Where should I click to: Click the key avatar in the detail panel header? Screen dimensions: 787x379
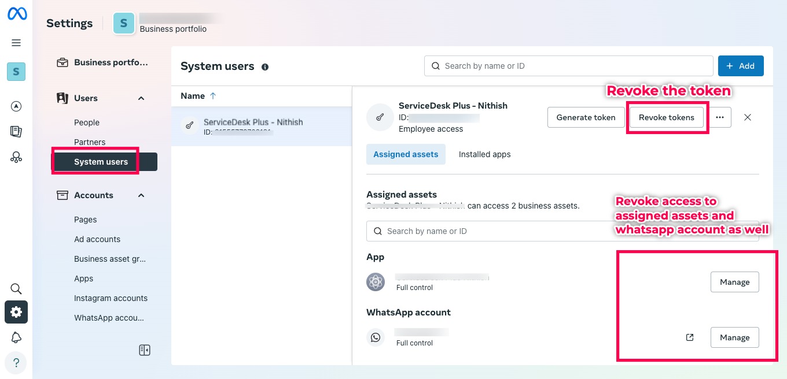380,117
